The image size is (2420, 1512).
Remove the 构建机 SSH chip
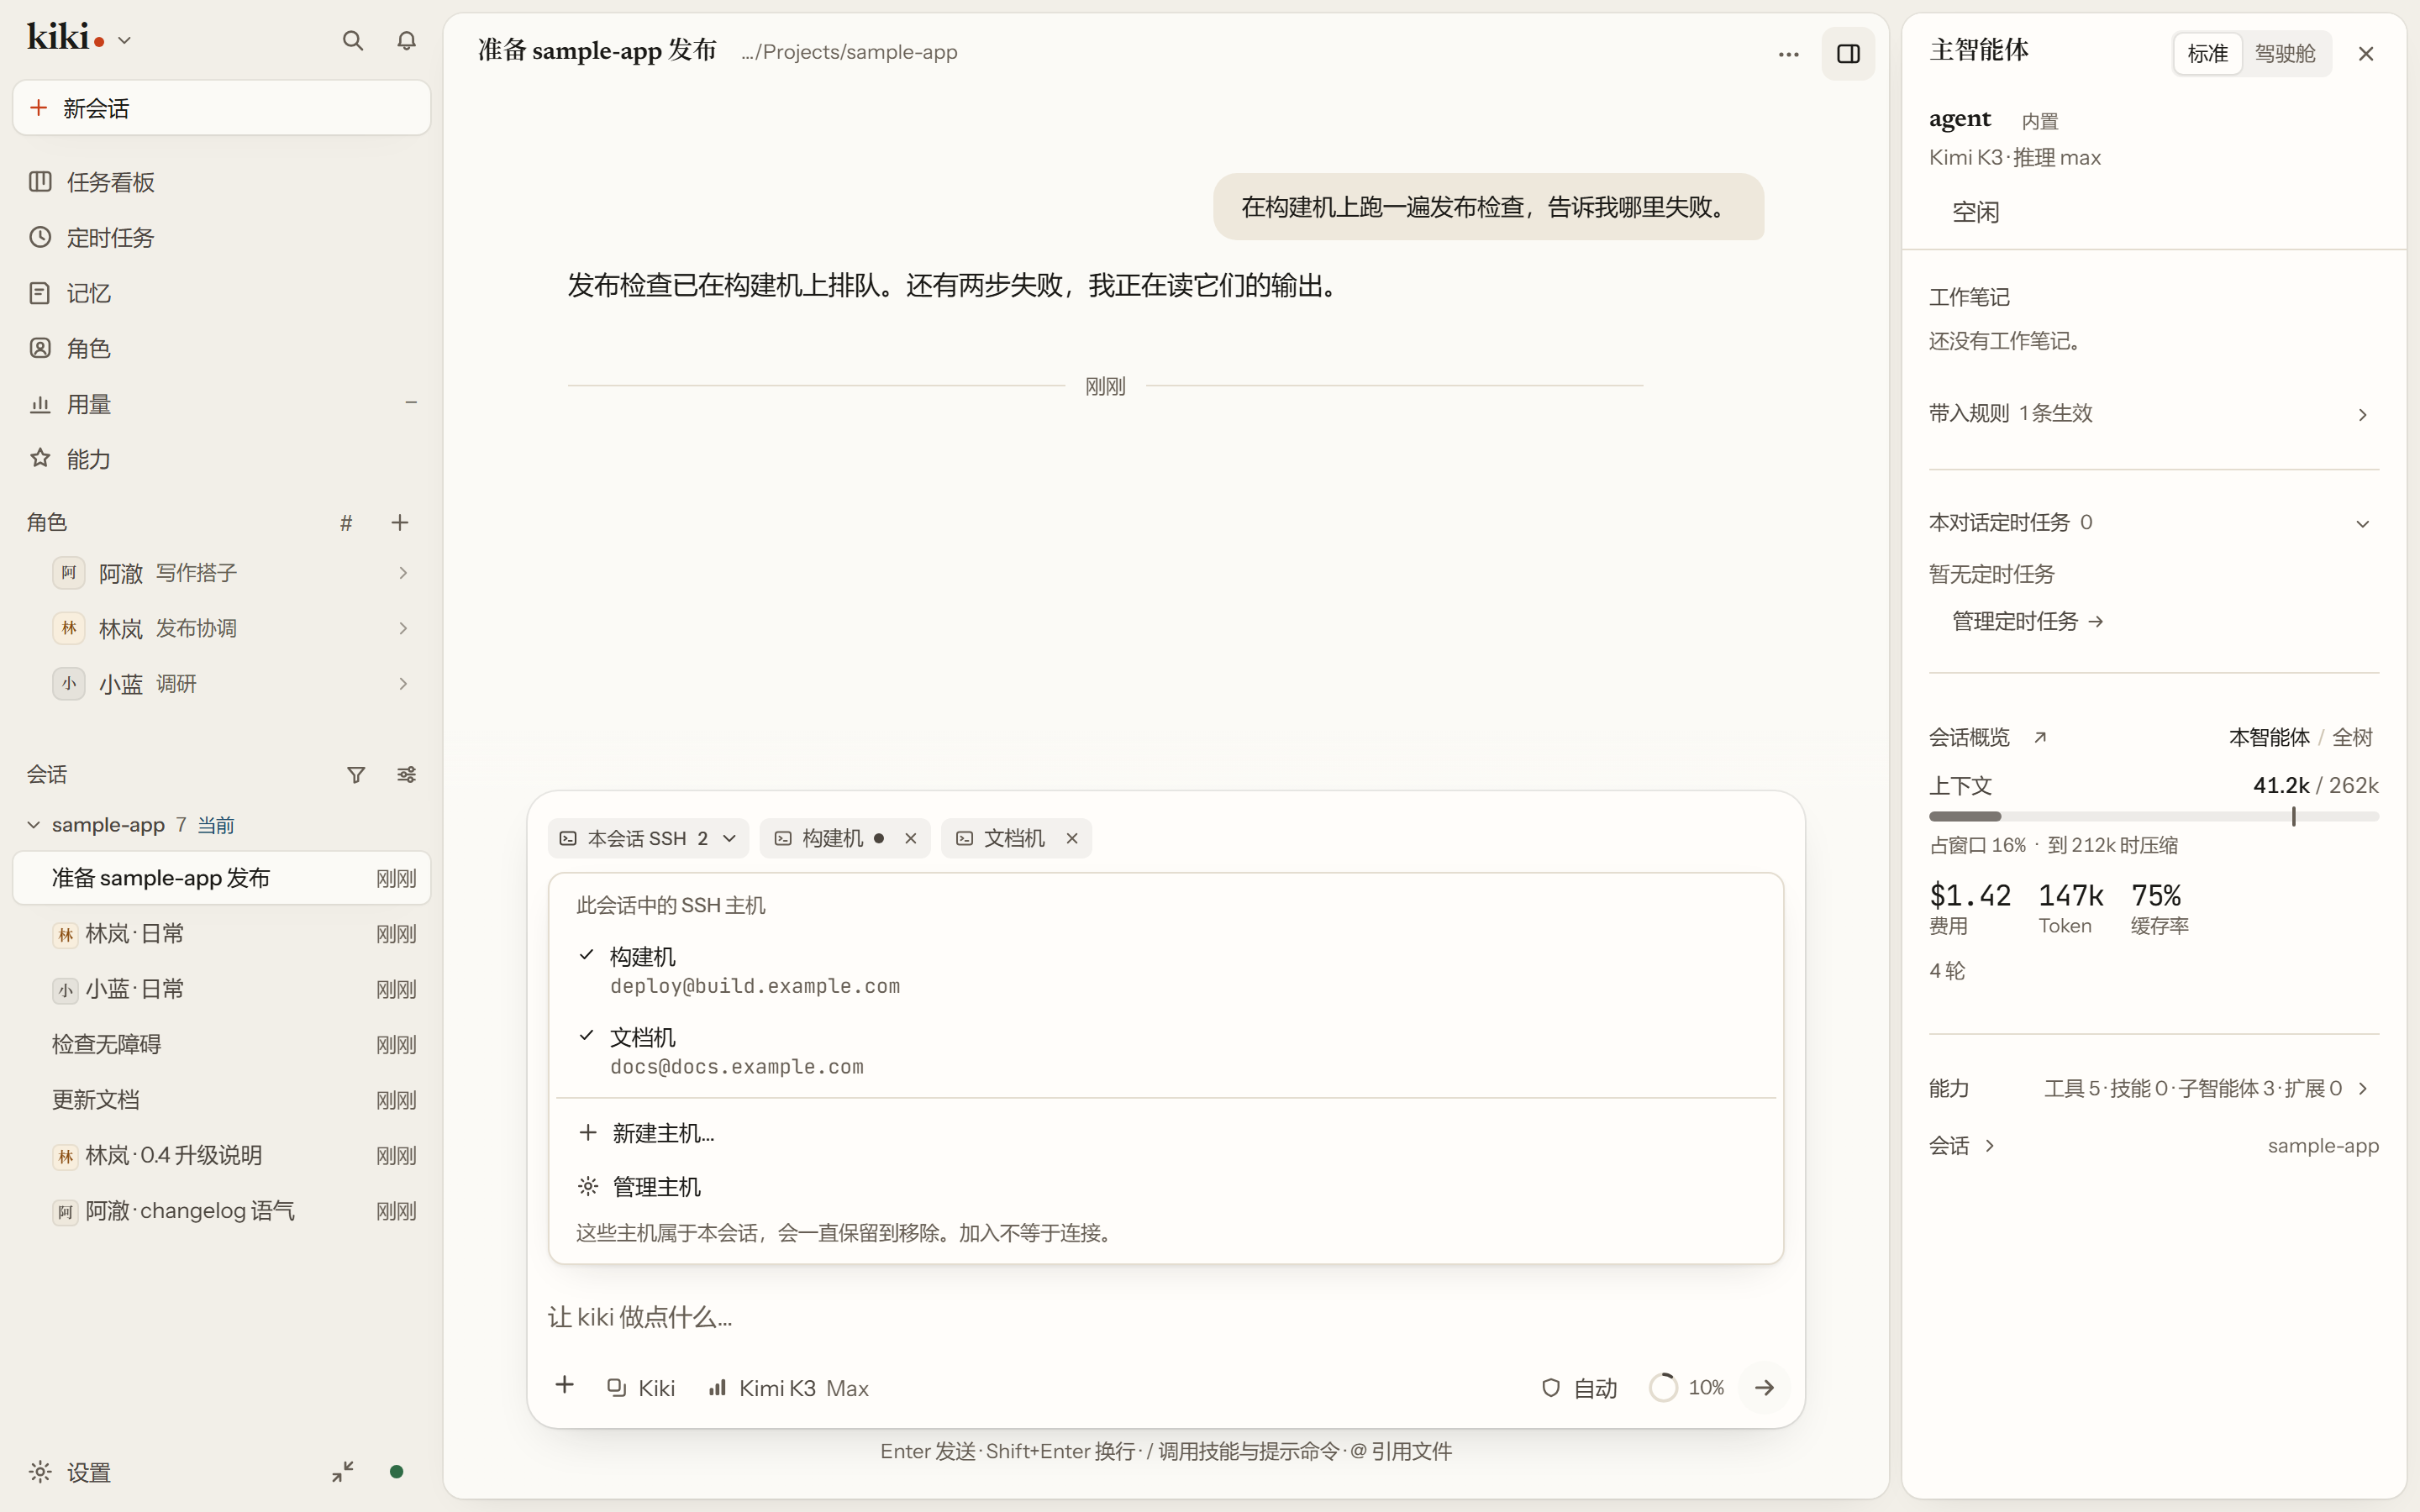coord(910,839)
